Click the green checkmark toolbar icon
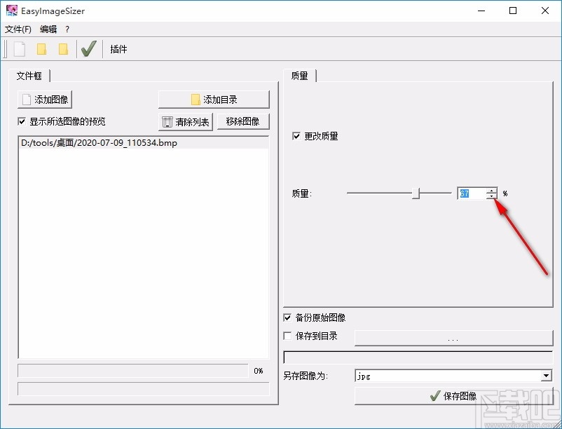This screenshot has width=562, height=429. 88,48
